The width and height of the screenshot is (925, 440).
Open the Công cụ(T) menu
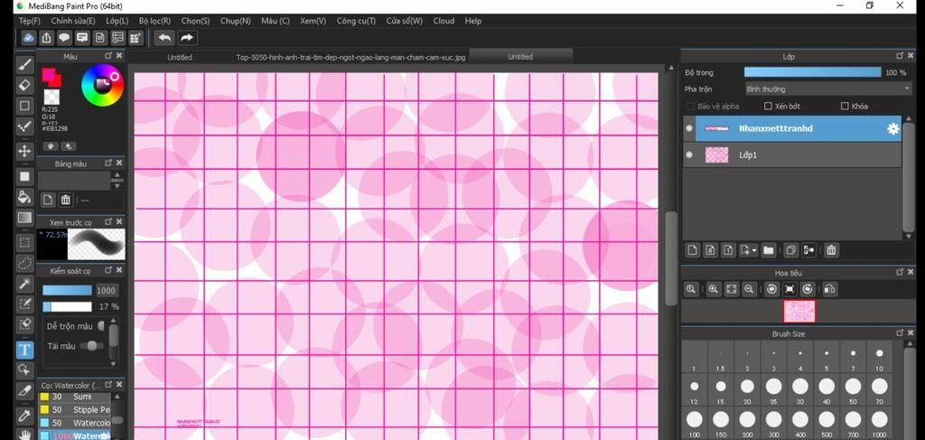tap(356, 21)
